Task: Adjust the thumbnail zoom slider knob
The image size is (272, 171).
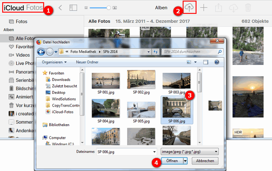Action: point(108,8)
